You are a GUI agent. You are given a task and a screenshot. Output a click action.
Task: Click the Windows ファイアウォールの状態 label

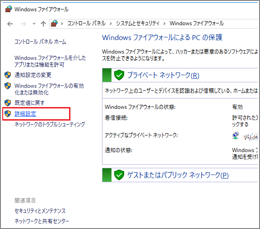coord(140,107)
